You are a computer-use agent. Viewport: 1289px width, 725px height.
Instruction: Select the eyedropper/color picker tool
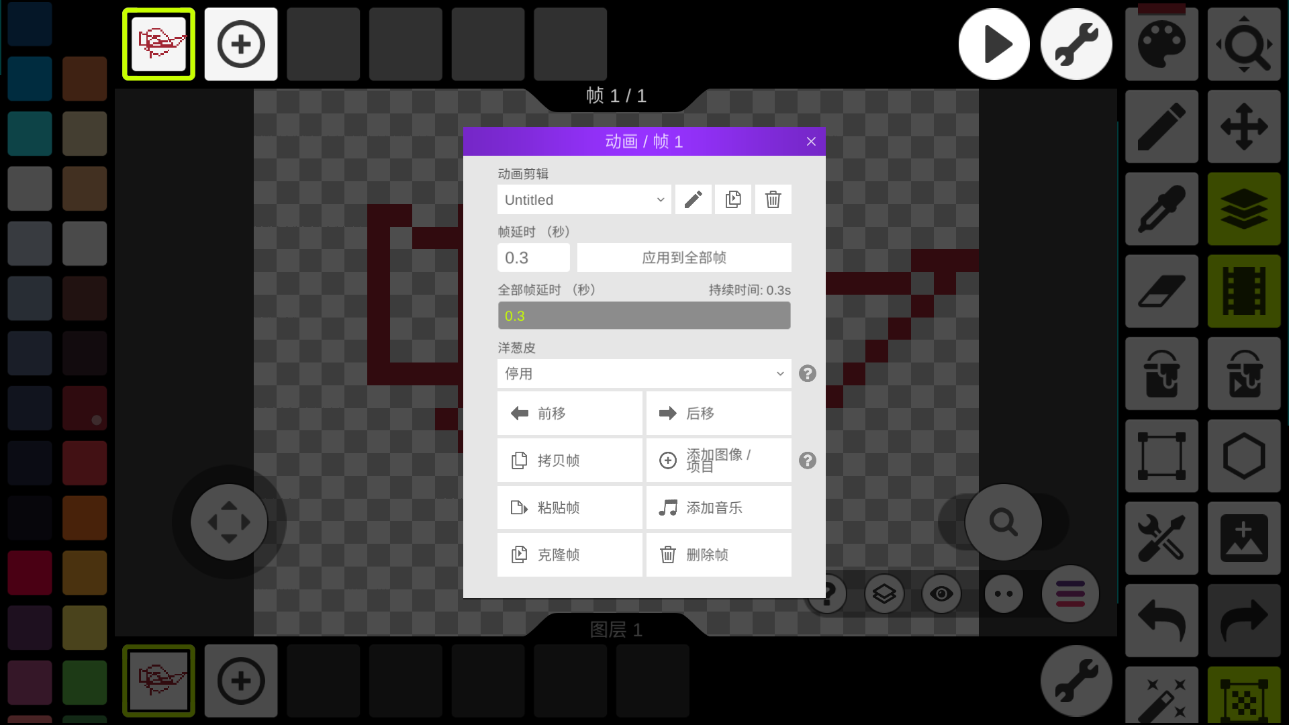(1161, 207)
